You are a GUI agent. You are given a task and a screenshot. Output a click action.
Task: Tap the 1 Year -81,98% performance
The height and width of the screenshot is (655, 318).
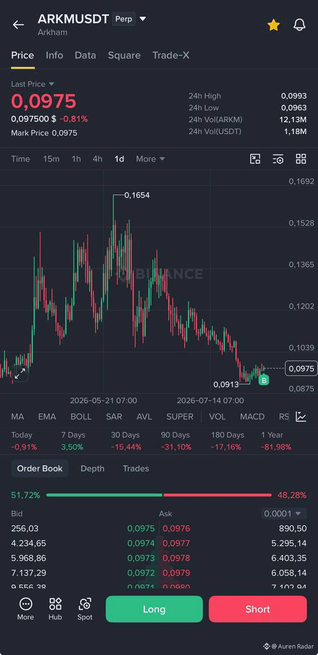[x=276, y=441]
